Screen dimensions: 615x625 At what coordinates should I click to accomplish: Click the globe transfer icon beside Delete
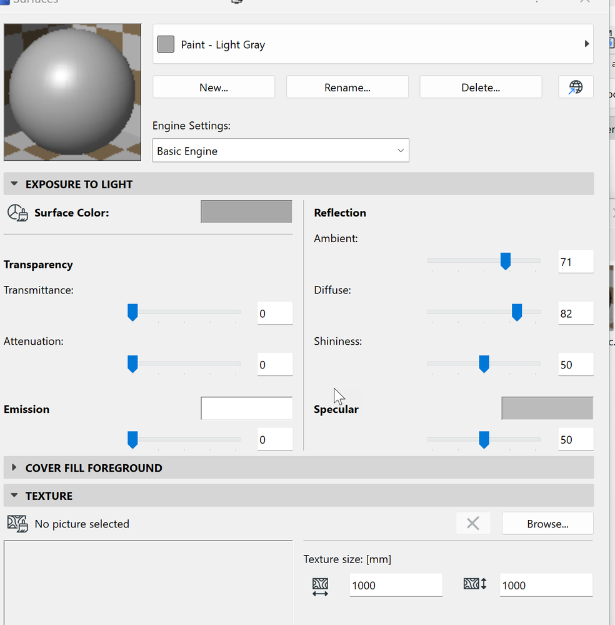575,86
